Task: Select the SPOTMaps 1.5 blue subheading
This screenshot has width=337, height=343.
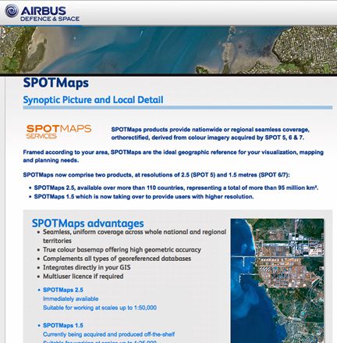Action: [x=63, y=325]
